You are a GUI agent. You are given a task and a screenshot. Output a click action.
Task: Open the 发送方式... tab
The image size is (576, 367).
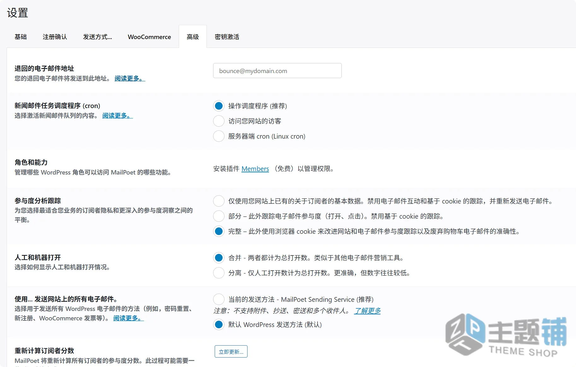[97, 37]
